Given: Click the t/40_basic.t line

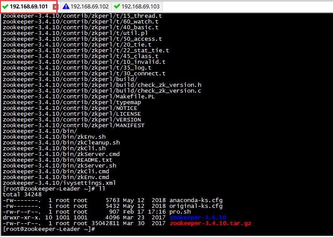Looking at the screenshot, I should pos(81,27).
